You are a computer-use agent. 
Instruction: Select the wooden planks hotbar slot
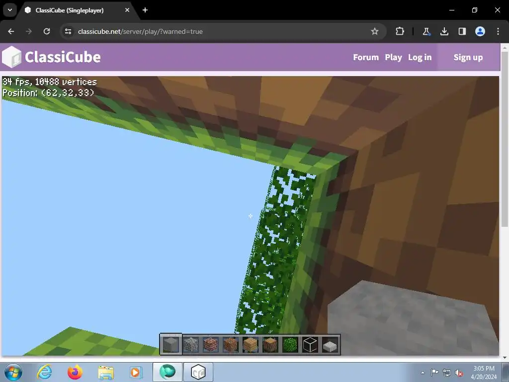pyautogui.click(x=251, y=344)
